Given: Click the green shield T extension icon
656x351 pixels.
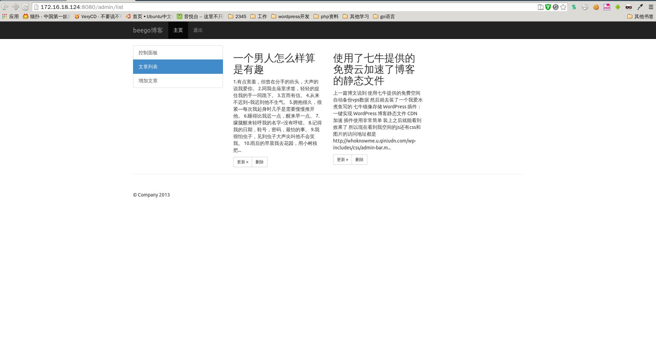Looking at the screenshot, I should pyautogui.click(x=548, y=7).
